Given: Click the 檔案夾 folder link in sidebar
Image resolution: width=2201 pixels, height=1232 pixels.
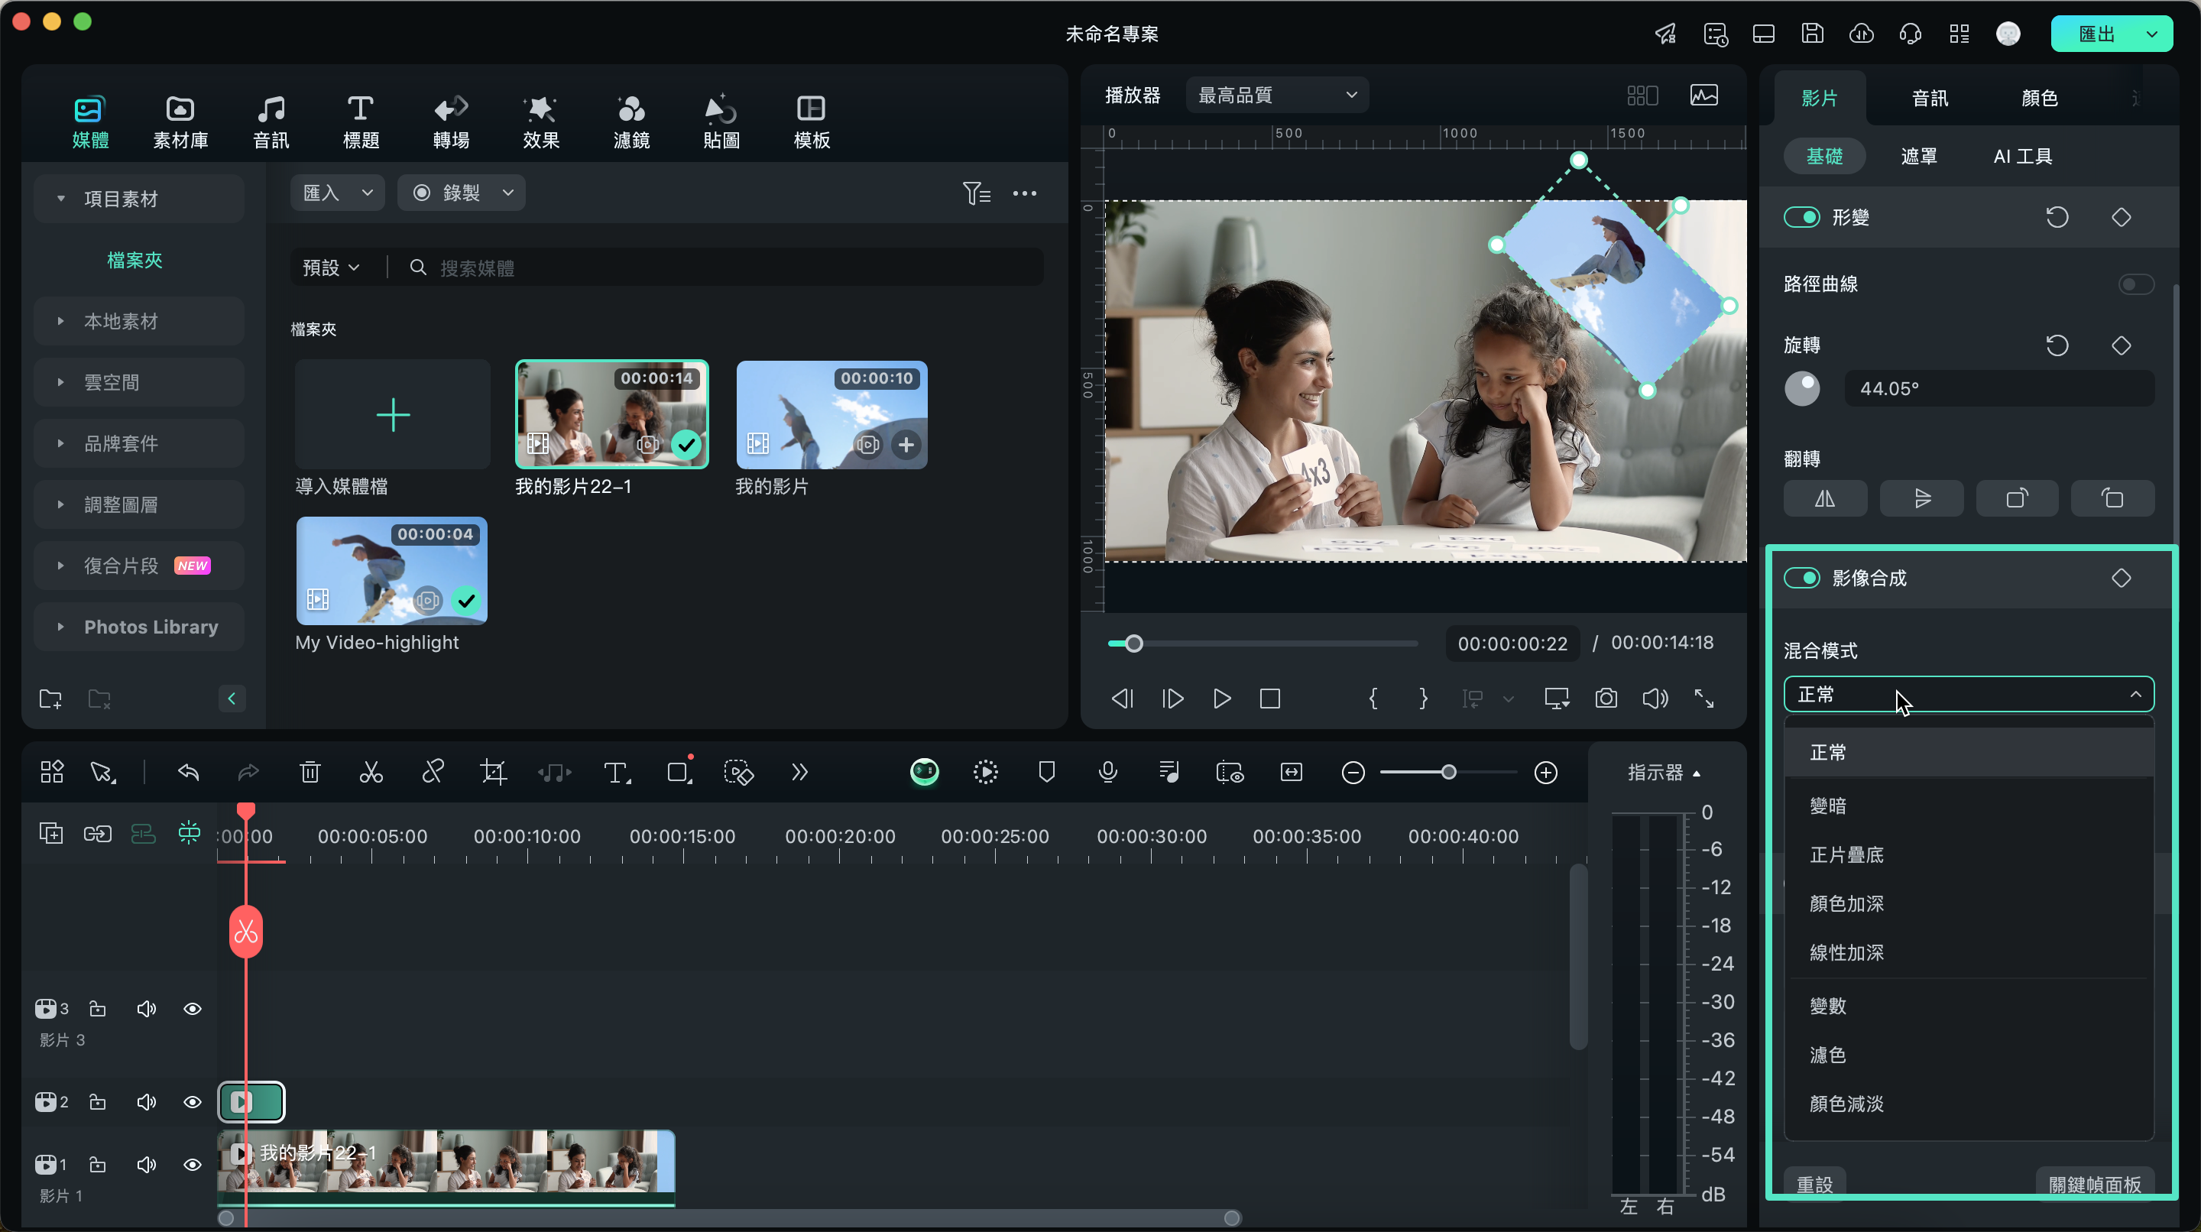Looking at the screenshot, I should [135, 260].
